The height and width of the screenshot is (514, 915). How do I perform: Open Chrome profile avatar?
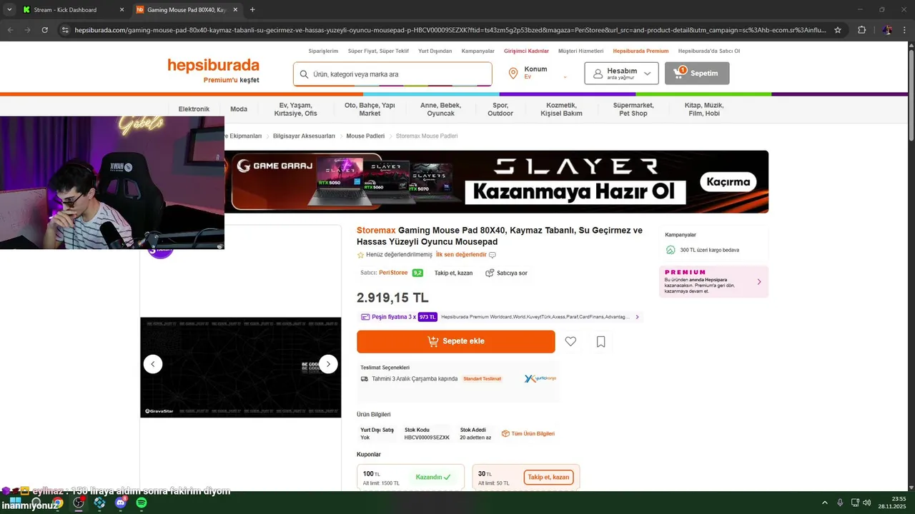887,30
